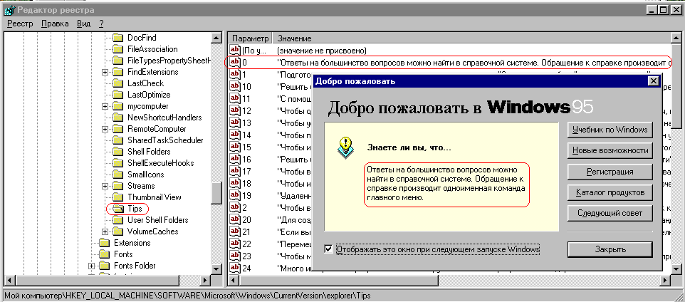Click the LastCheck folder icon
This screenshot has height=302, width=685.
[118, 83]
